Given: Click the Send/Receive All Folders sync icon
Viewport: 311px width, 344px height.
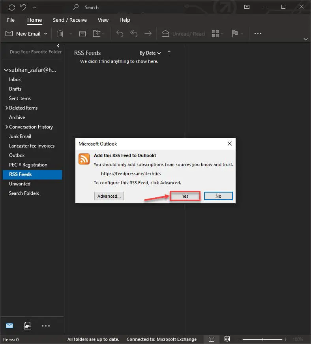Looking at the screenshot, I should coord(11,8).
